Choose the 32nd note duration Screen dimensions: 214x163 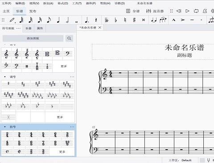coord(31,20)
